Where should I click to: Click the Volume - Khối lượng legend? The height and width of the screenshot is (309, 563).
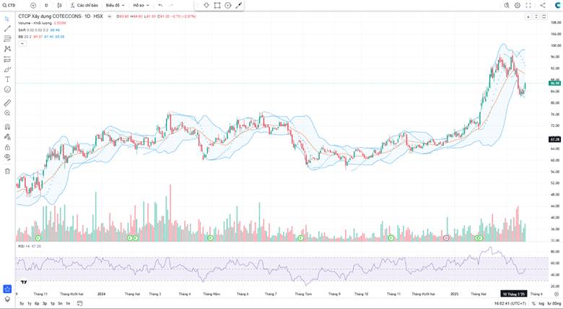[35, 23]
